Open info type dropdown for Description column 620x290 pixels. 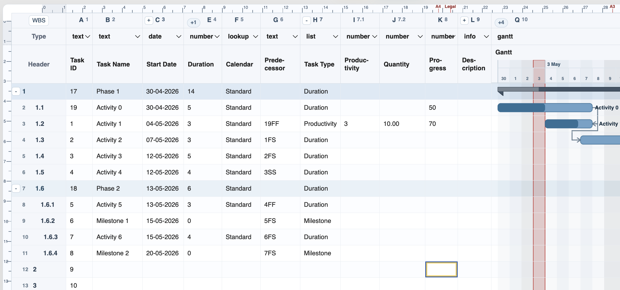[486, 36]
